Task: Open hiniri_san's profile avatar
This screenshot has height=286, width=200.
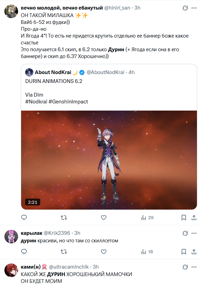Action: pos(11,11)
